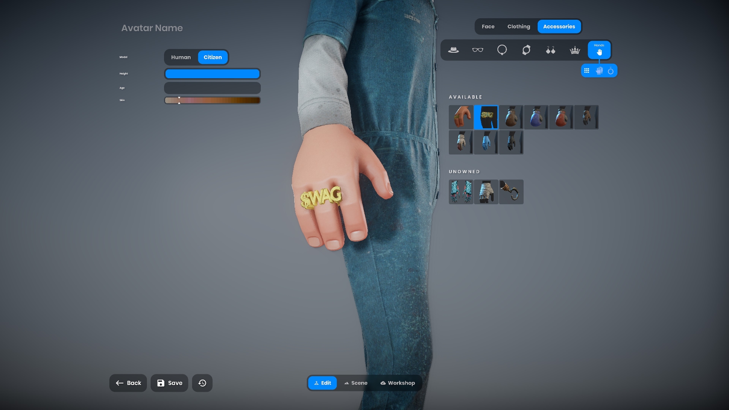
Task: Open the Clothing tab
Action: [x=519, y=27]
